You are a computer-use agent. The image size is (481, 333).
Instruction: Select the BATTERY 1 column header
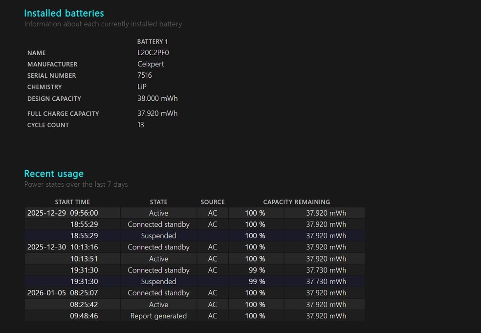click(x=152, y=42)
